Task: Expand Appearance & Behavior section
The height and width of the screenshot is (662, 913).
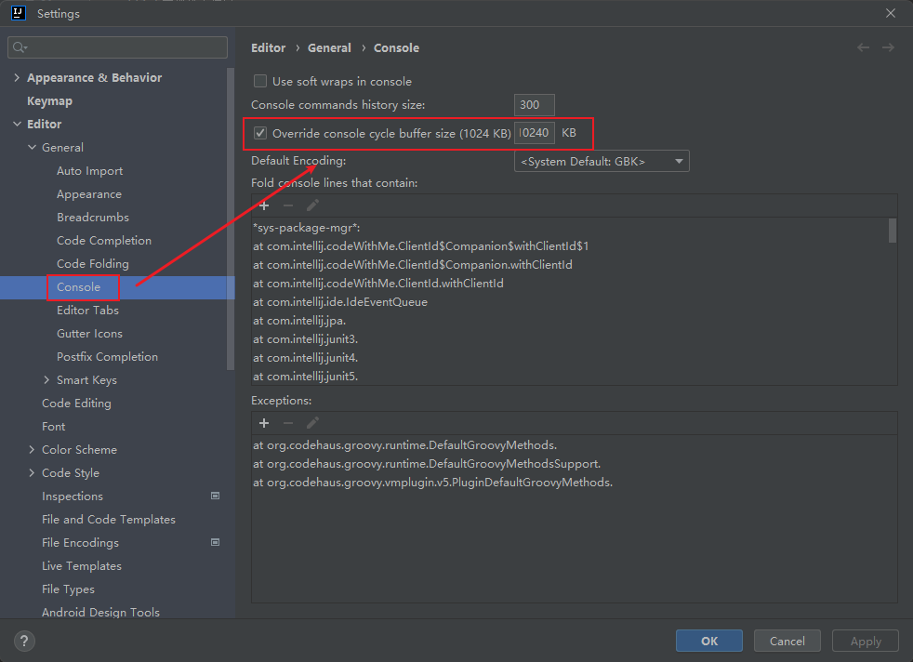Action: coord(17,77)
